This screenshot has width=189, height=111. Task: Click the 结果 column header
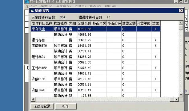coord(156,23)
